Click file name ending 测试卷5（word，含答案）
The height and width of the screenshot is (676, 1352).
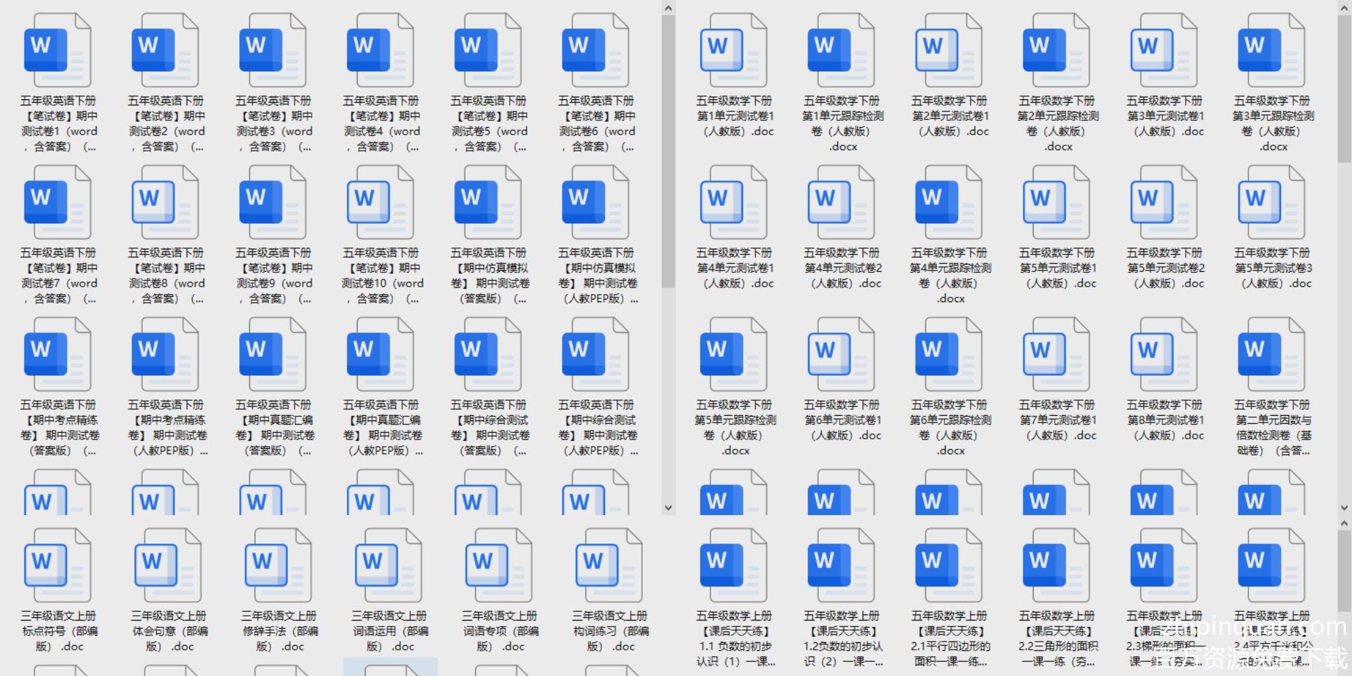489,124
